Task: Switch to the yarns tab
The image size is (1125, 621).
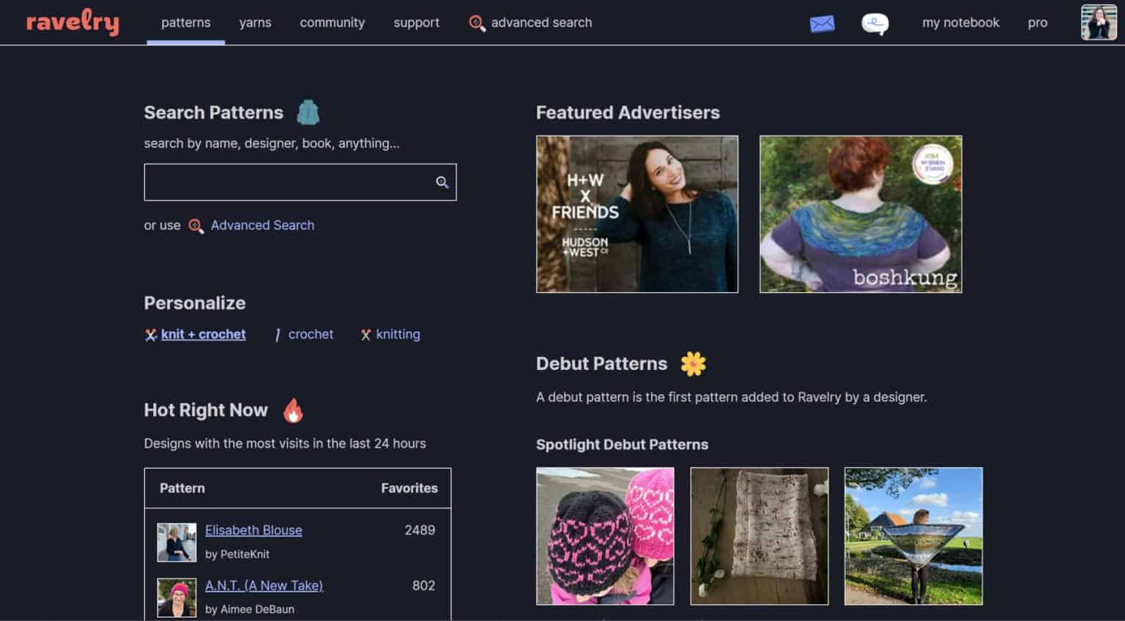Action: (255, 23)
